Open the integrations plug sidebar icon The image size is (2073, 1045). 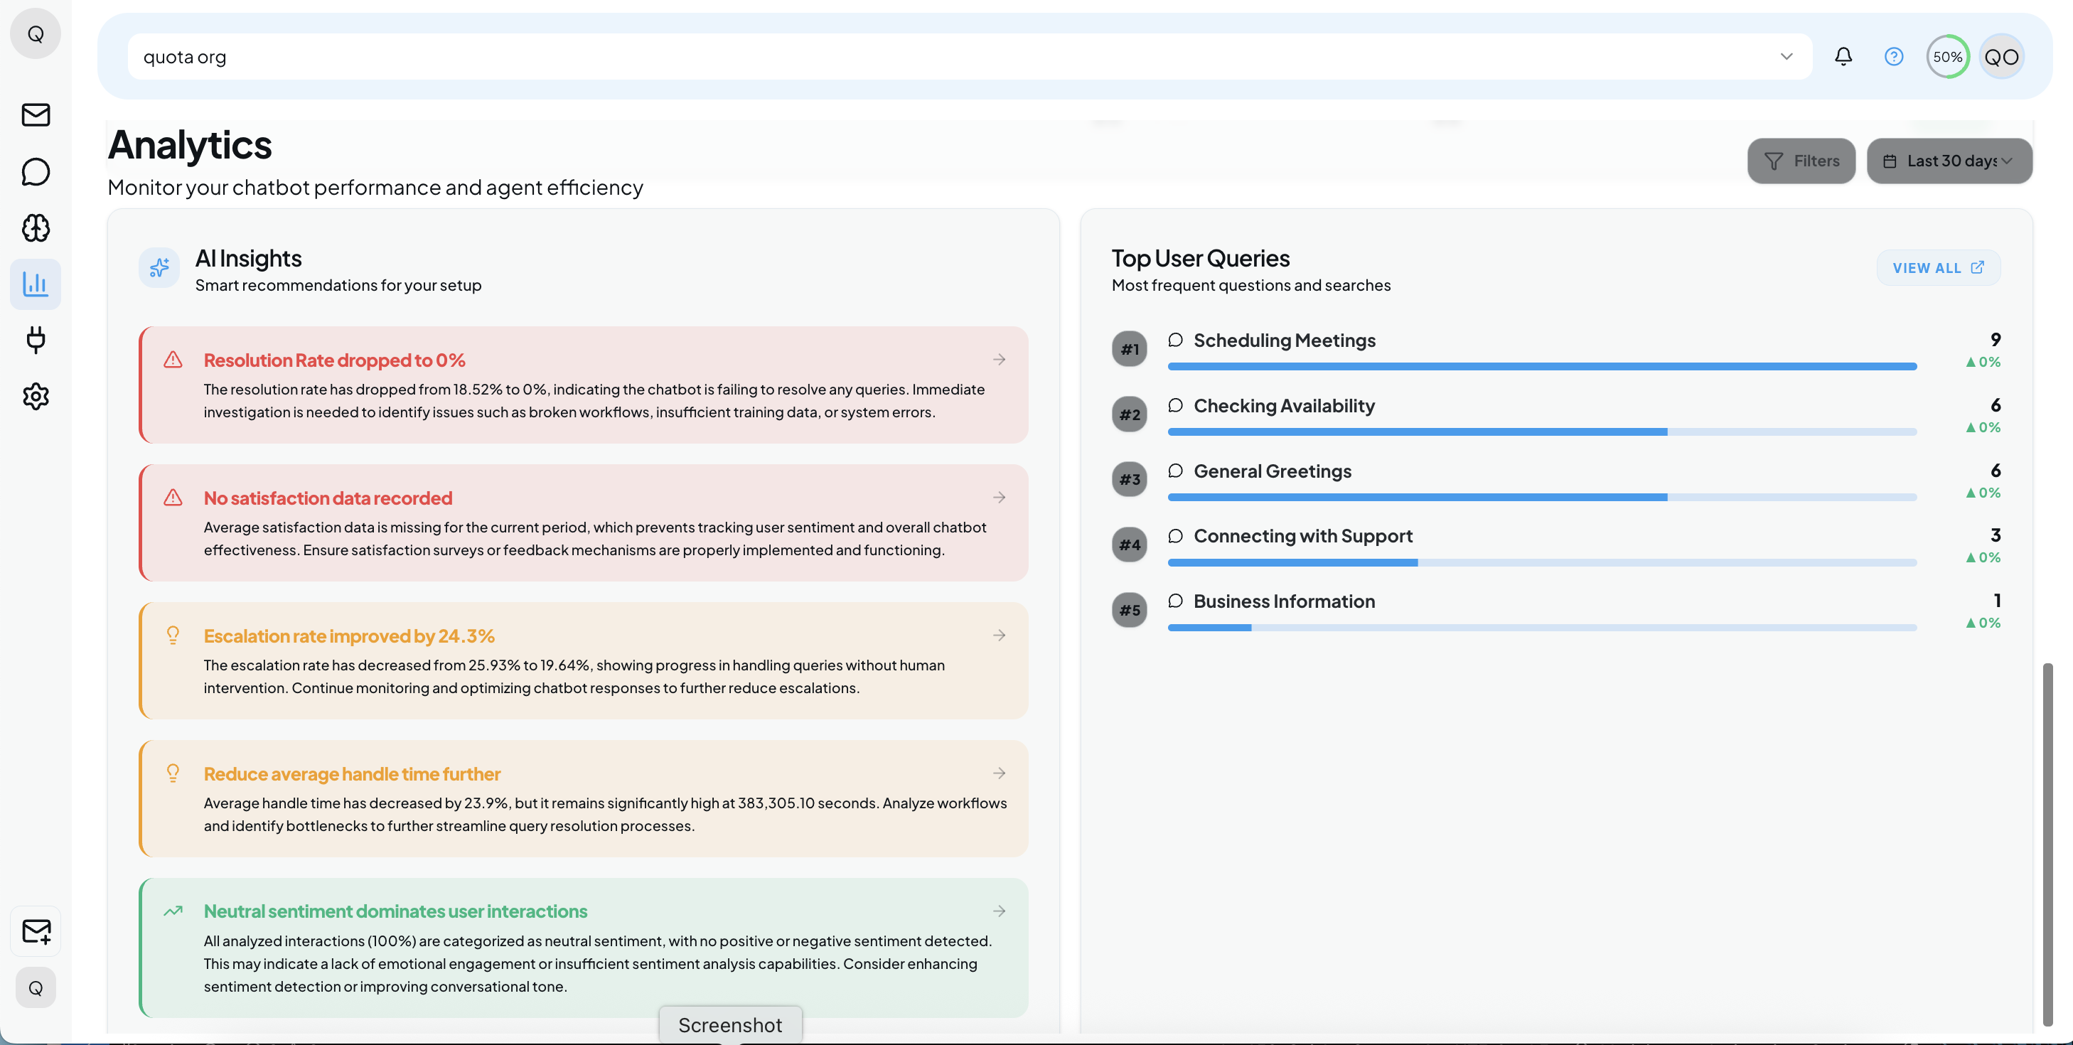click(36, 340)
